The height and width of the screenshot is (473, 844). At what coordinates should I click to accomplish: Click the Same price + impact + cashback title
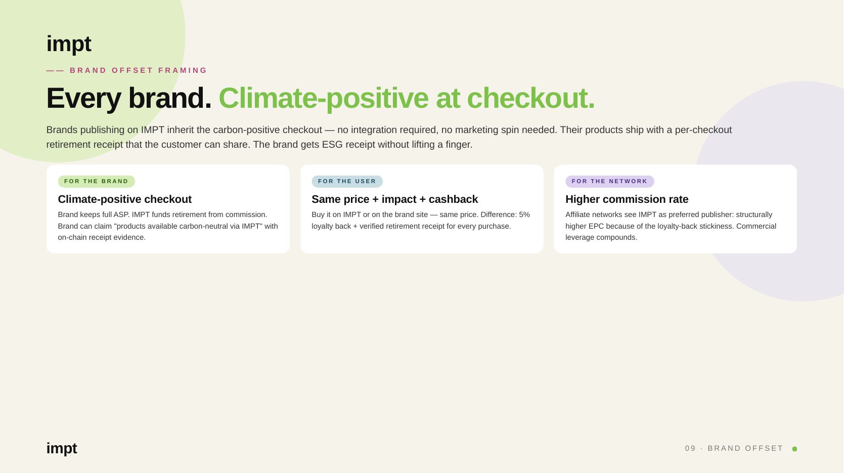point(395,199)
